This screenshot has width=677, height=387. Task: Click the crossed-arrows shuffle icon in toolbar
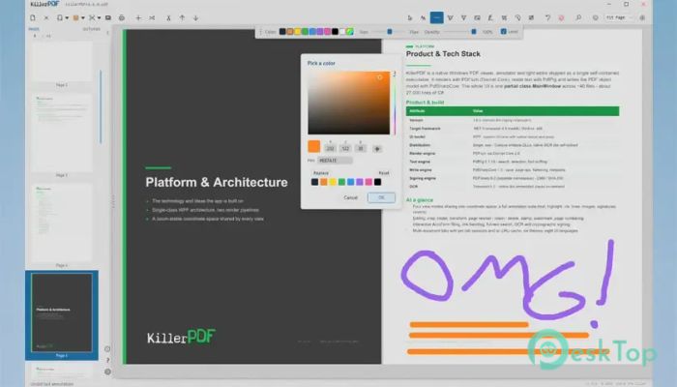coord(152,17)
